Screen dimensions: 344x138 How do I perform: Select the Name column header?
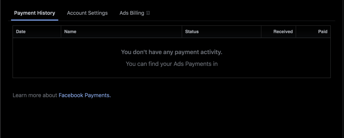point(70,32)
